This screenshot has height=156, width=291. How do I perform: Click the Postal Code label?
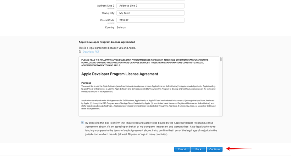click(x=107, y=20)
